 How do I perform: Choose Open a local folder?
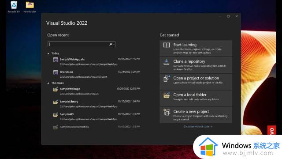coord(196,98)
